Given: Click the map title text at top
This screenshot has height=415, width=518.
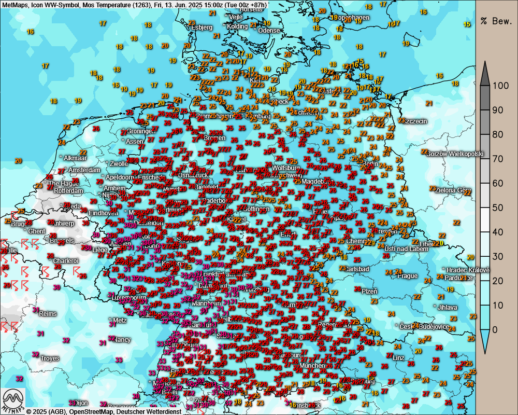Looking at the screenshot, I should pyautogui.click(x=135, y=5).
